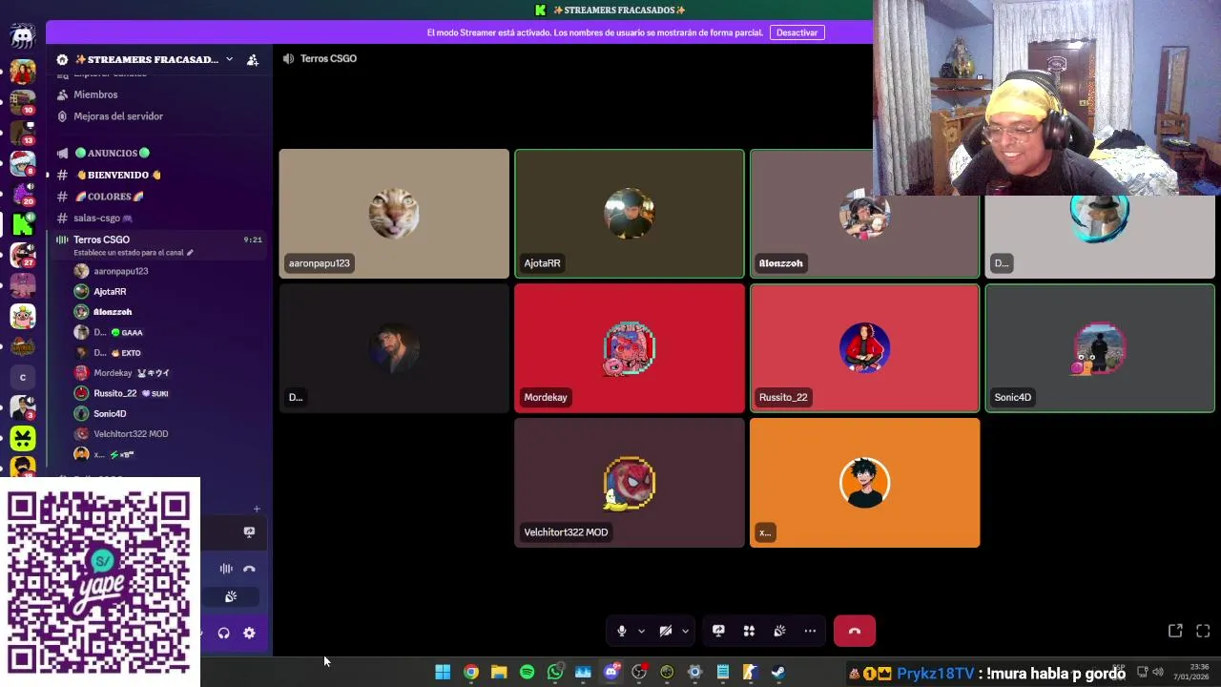The image size is (1221, 687).
Task: Open Miembros in sidebar
Action: coord(95,94)
